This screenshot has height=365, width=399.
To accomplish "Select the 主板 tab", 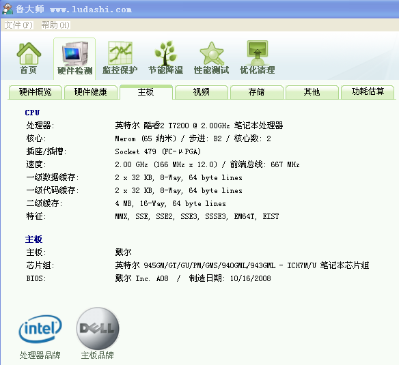I will [x=146, y=92].
